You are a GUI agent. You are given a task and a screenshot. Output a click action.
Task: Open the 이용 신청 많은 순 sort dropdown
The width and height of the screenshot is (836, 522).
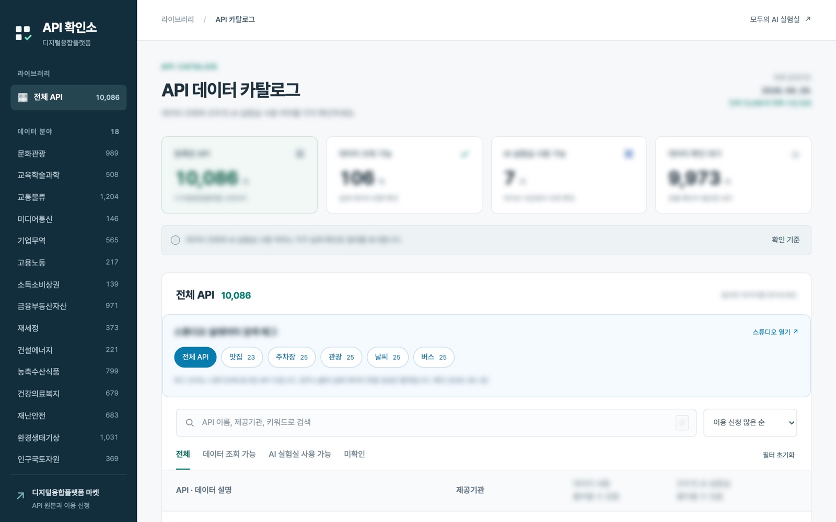750,423
